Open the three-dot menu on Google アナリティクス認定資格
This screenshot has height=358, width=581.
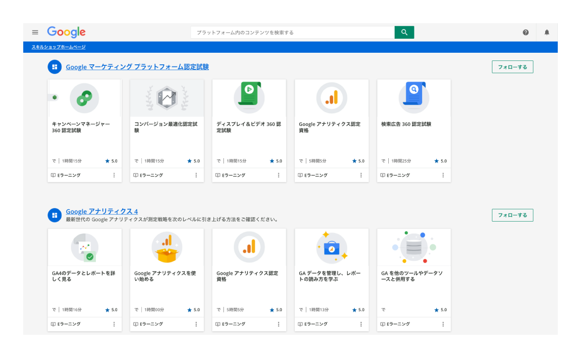point(361,175)
